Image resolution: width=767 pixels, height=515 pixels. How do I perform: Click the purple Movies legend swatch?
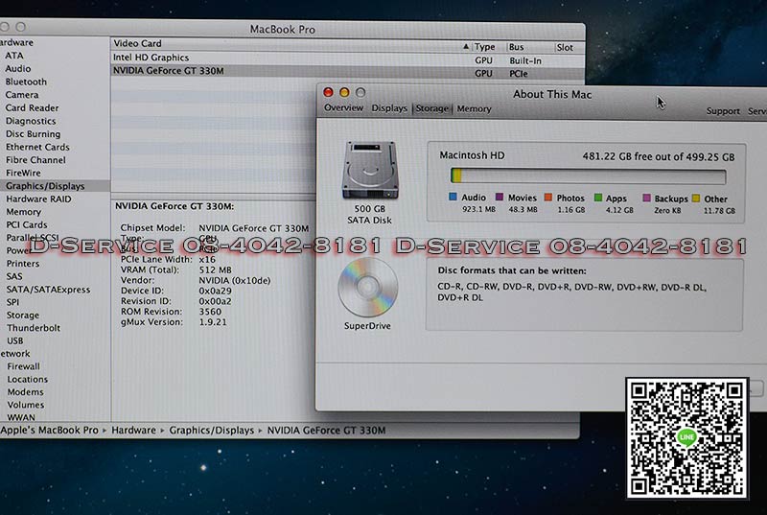click(x=499, y=197)
